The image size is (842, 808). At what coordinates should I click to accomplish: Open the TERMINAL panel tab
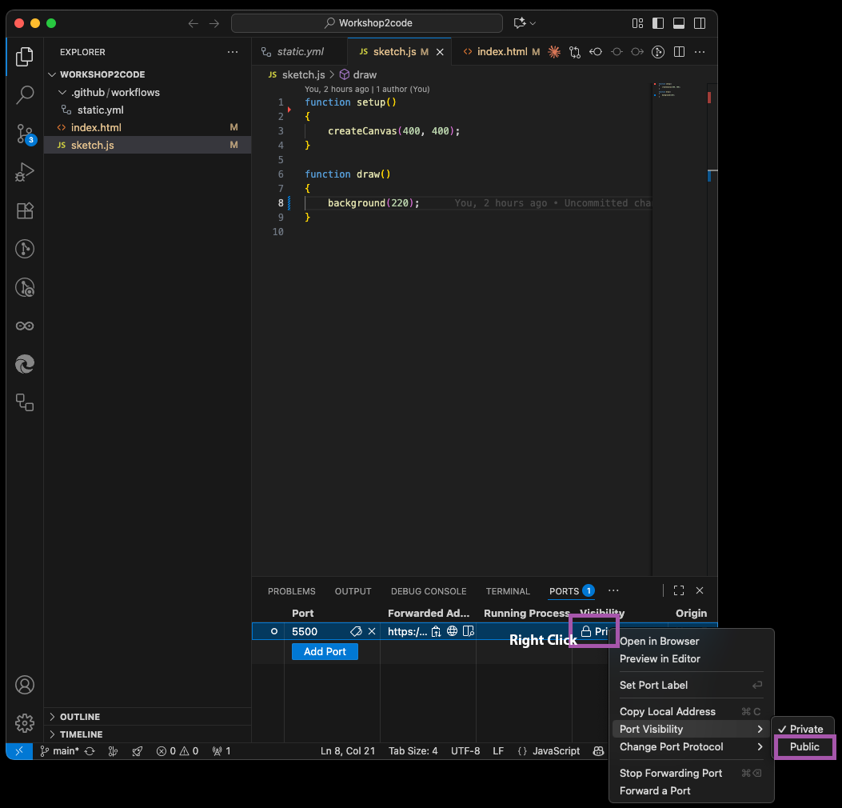[508, 591]
